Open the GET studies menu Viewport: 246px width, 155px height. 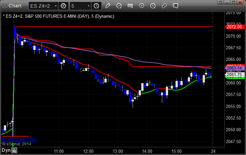tap(130, 6)
